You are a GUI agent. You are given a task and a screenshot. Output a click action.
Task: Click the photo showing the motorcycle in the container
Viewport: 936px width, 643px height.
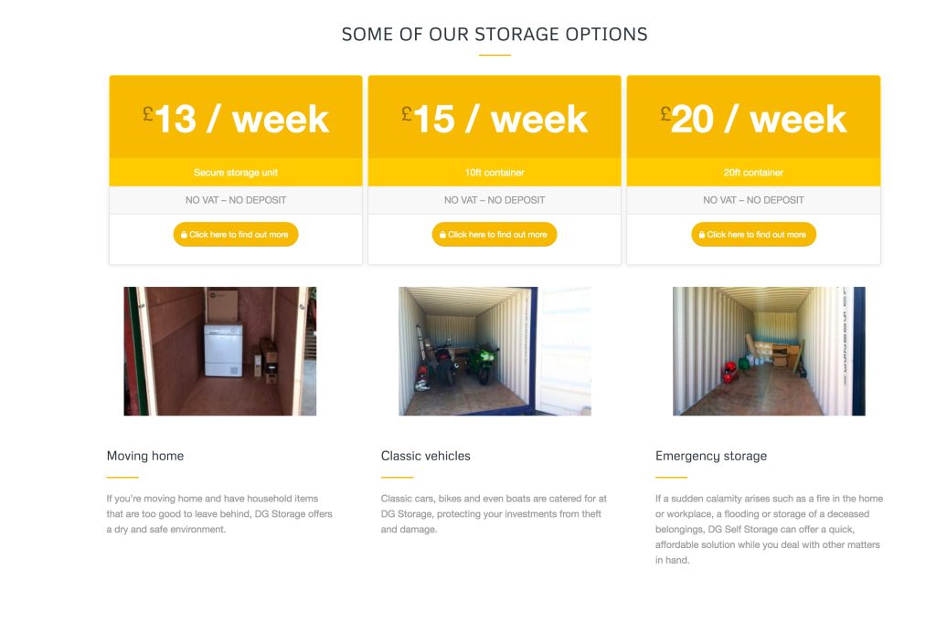click(495, 351)
